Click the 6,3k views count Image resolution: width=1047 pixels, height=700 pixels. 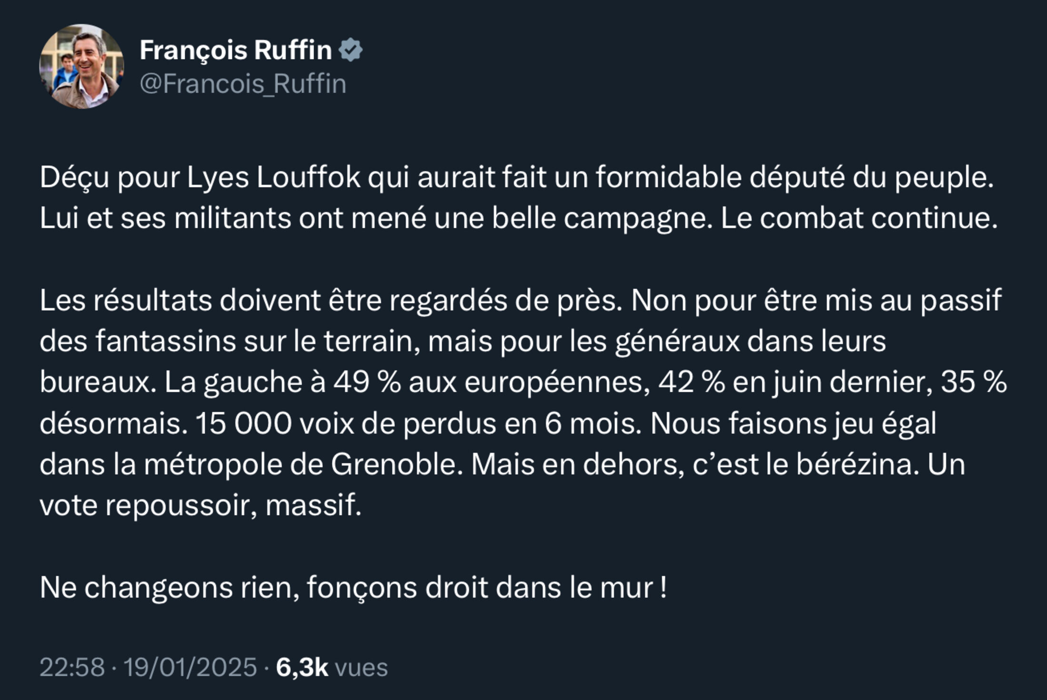(x=302, y=667)
